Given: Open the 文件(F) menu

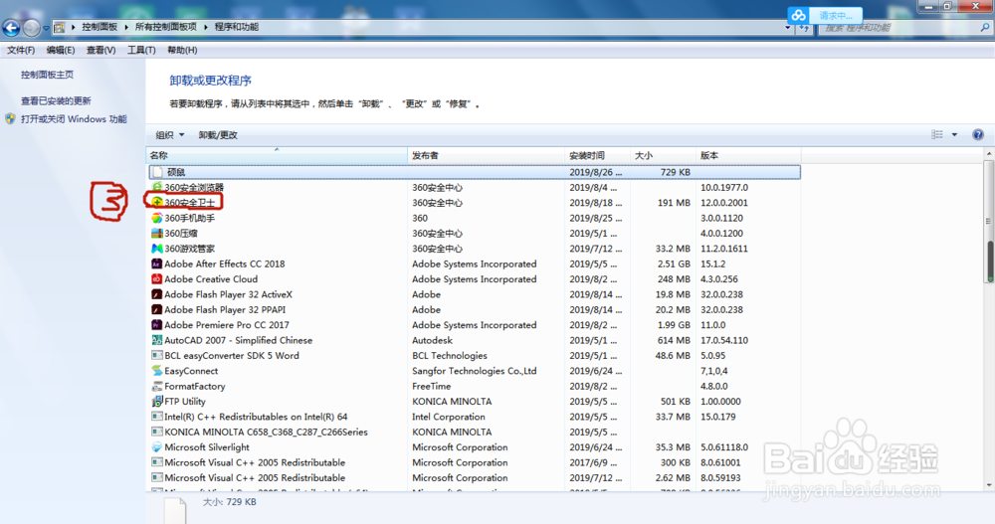Looking at the screenshot, I should click(20, 50).
